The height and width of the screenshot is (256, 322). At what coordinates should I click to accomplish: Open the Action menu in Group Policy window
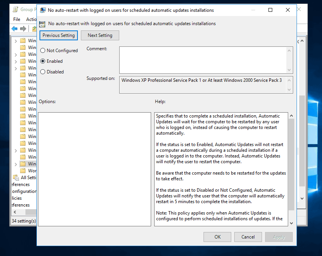point(31,19)
